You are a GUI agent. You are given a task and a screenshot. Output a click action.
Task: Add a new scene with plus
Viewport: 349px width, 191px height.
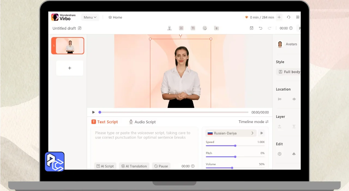[70, 68]
